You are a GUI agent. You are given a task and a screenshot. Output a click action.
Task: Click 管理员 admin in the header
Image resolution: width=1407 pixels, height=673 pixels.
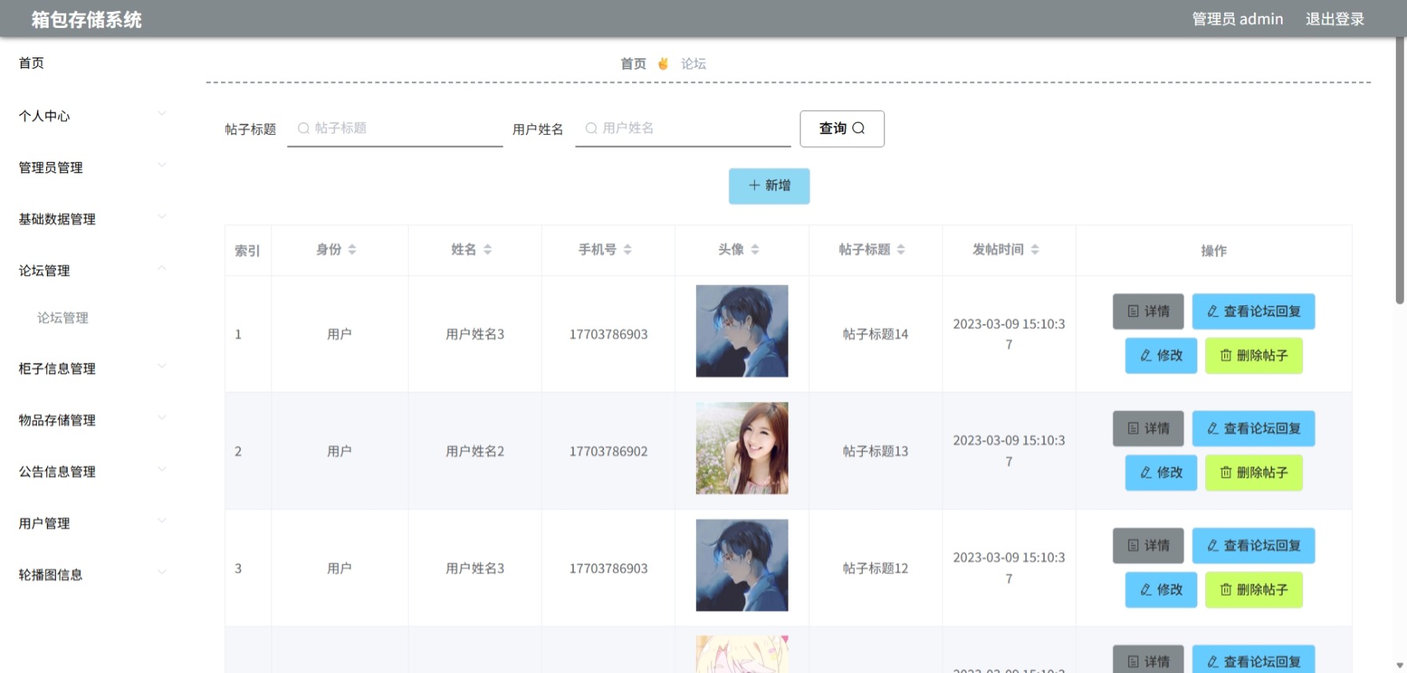point(1238,19)
